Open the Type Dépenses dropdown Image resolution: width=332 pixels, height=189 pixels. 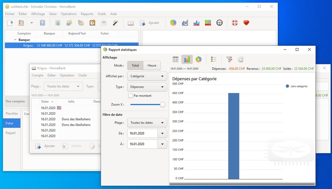[x=147, y=87]
